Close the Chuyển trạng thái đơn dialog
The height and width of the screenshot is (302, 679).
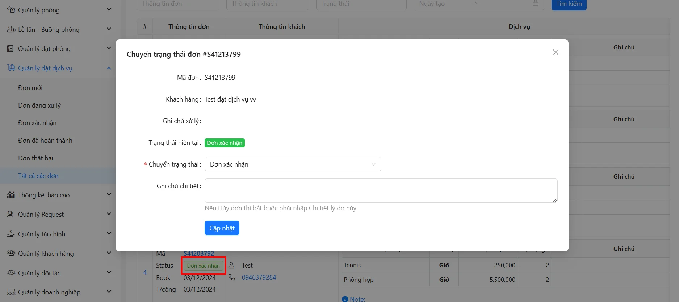click(x=556, y=53)
